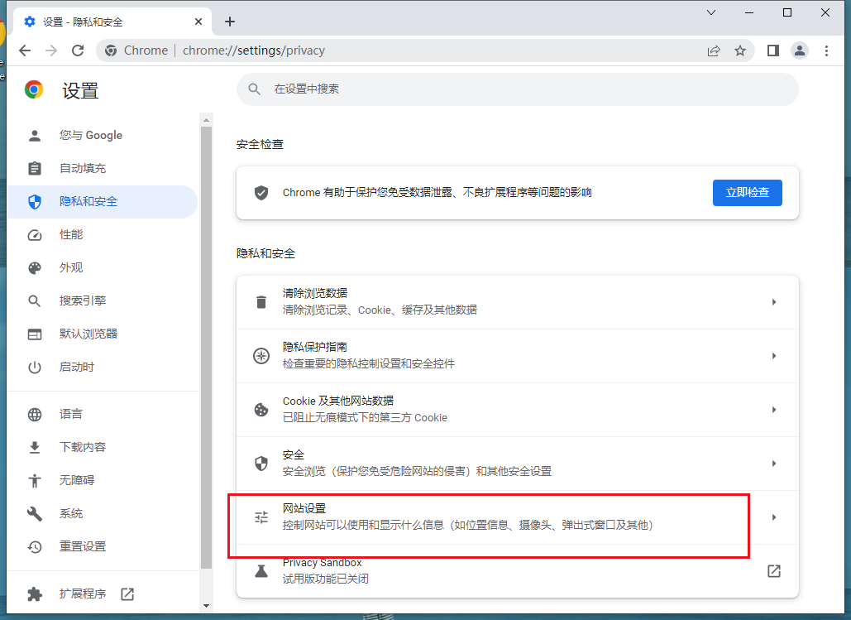
Task: Open 自动填充 section
Action: click(103, 168)
